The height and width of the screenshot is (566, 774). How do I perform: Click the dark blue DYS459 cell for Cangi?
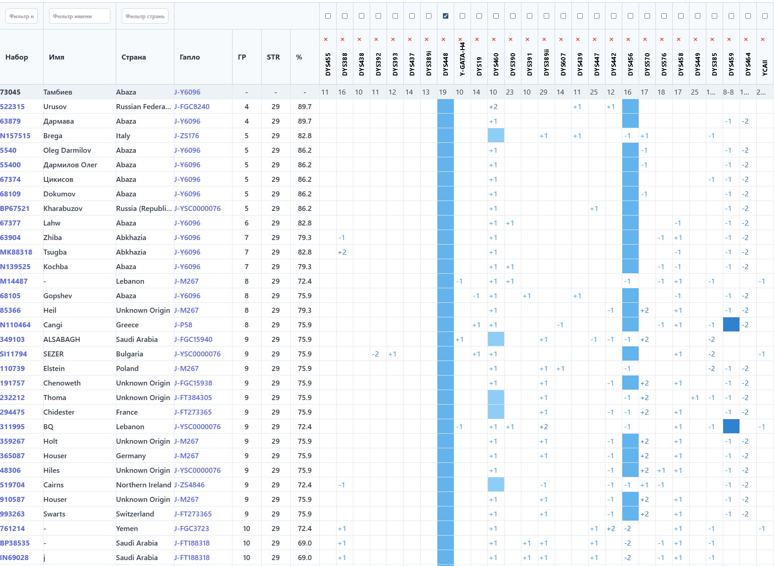731,325
